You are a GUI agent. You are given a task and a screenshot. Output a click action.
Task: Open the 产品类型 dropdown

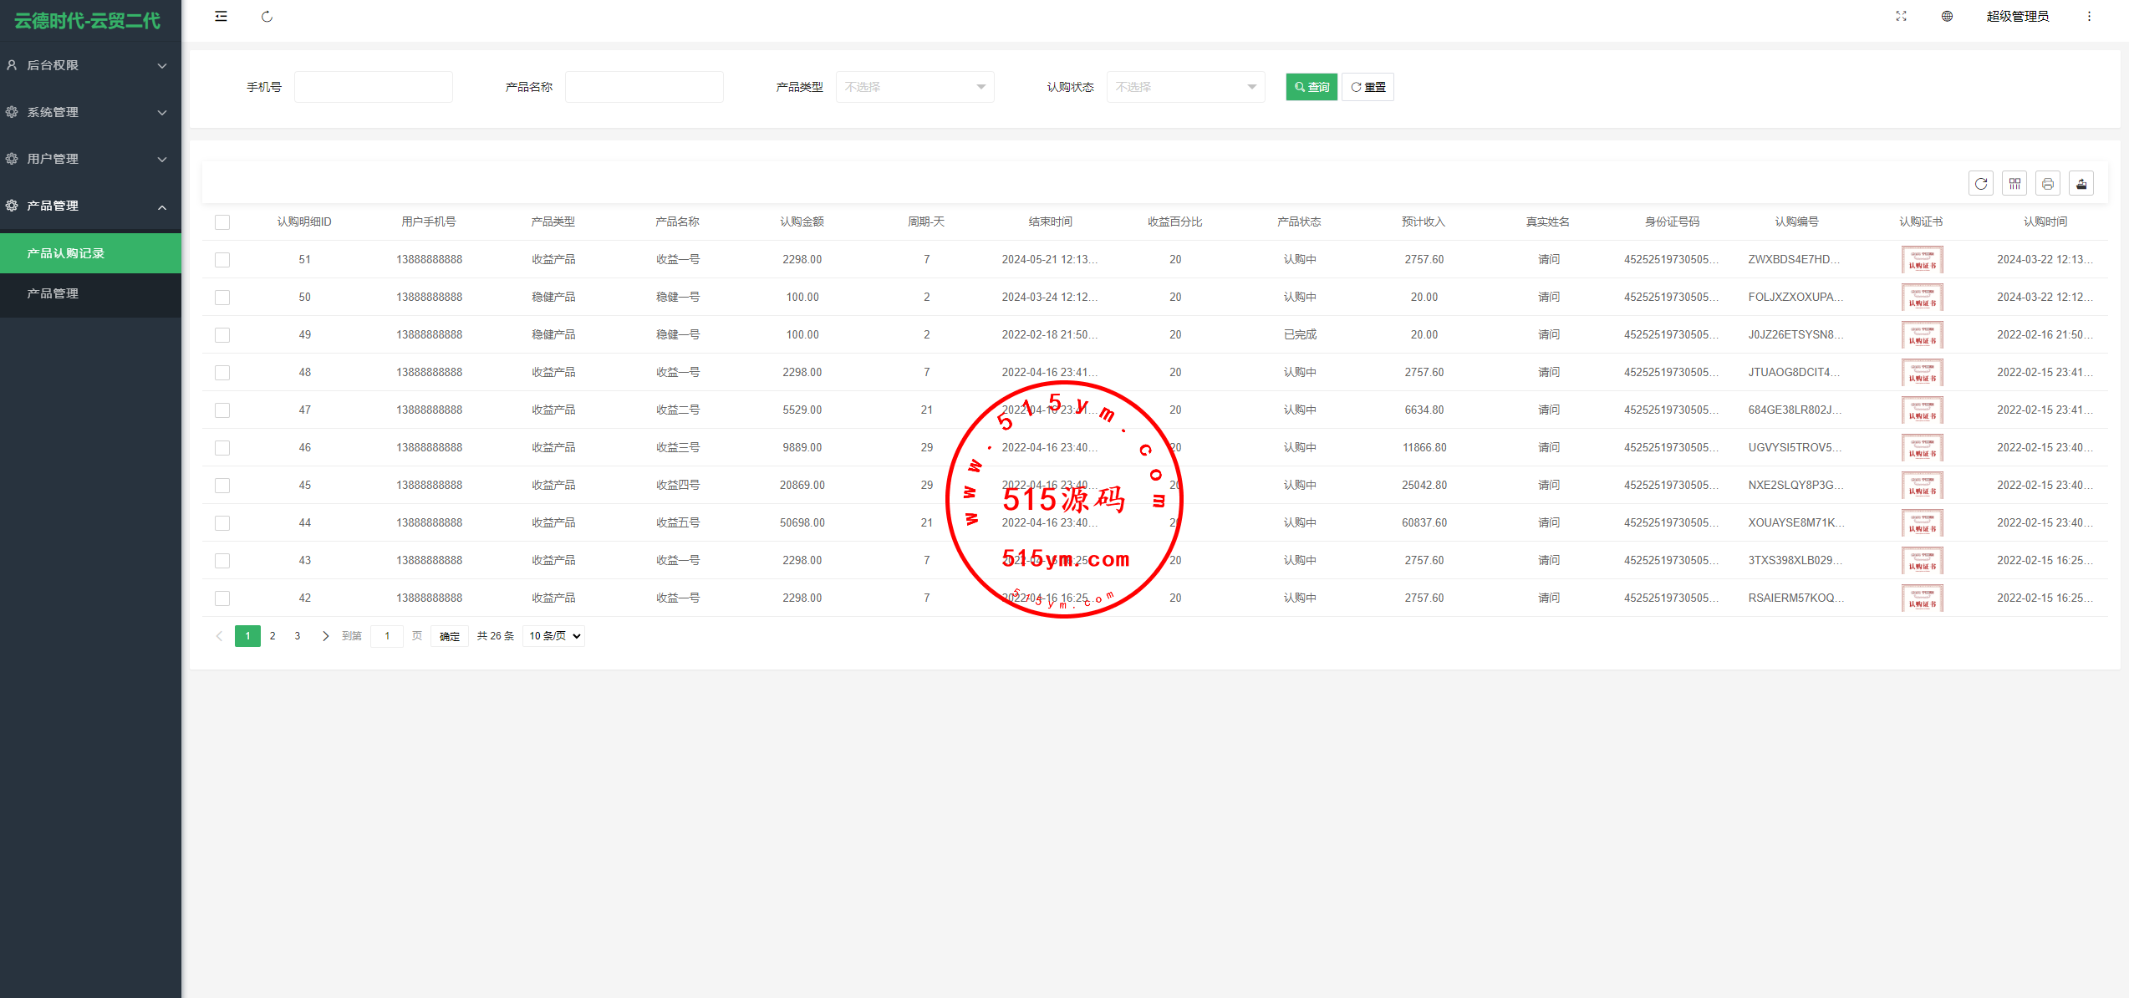pos(914,87)
